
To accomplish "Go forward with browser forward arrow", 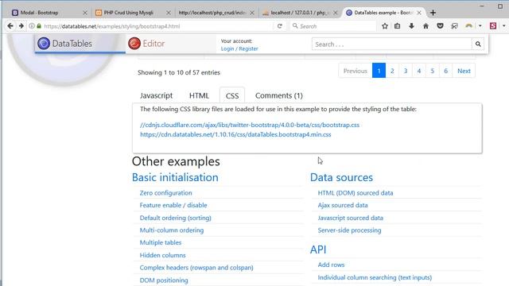I will coord(21,26).
